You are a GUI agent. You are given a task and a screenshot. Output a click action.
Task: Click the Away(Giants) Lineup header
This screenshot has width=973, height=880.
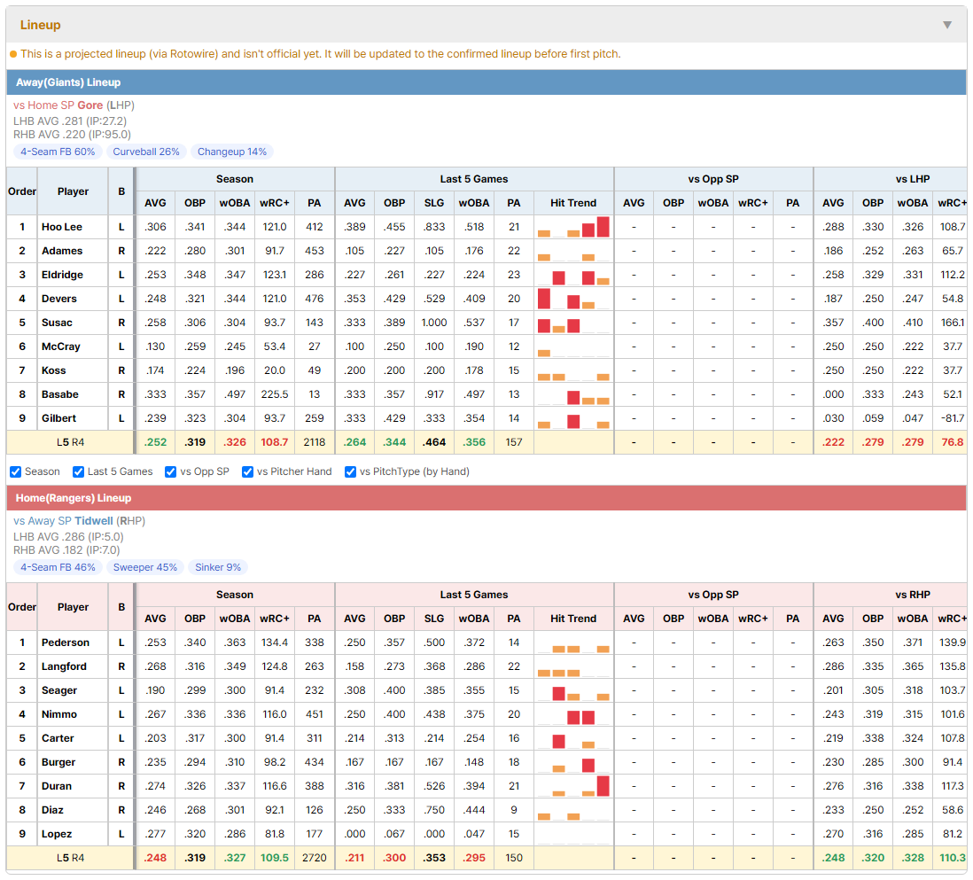(486, 82)
